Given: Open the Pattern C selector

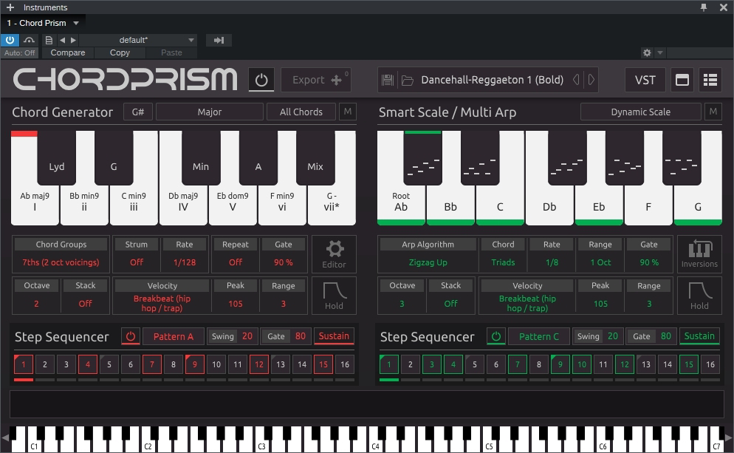Looking at the screenshot, I should point(539,336).
